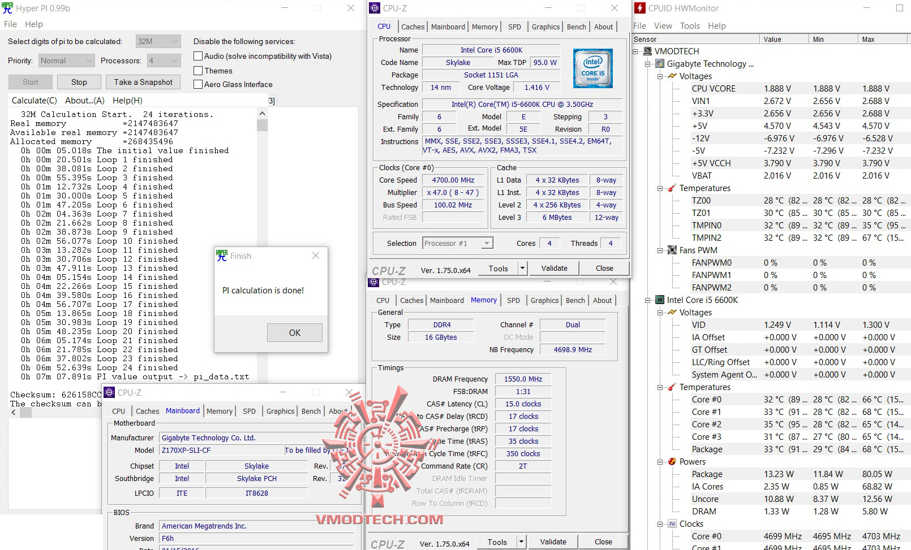
Task: Click the scroll-left arrow of the Hyper PI log
Action: click(14, 412)
